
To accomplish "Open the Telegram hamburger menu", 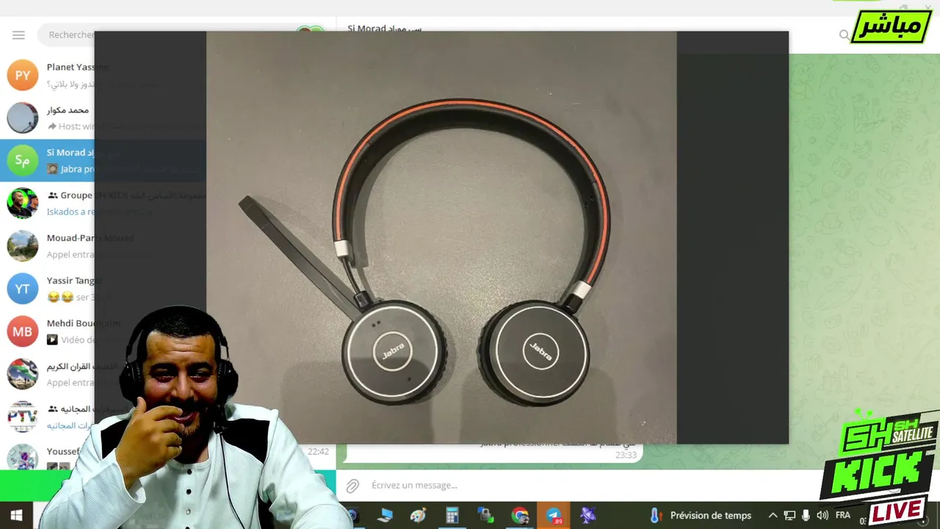I will point(18,35).
